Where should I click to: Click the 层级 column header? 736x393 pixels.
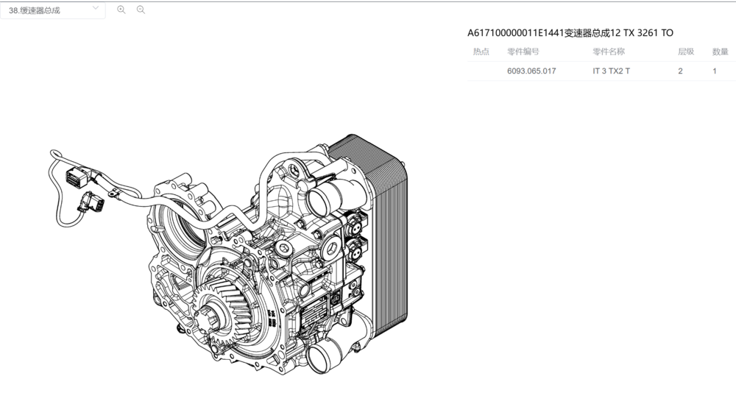[x=686, y=52]
